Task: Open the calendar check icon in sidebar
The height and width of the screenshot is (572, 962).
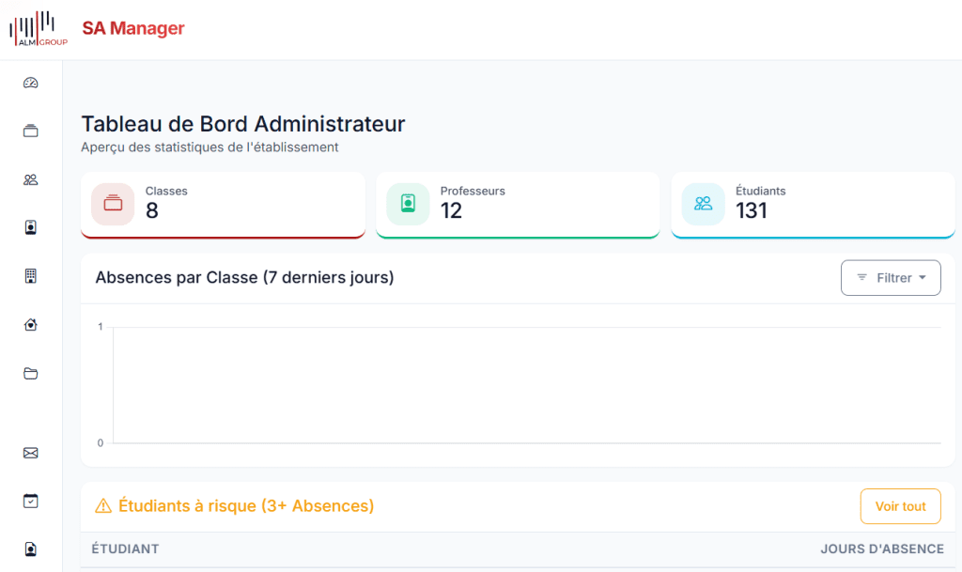Action: pyautogui.click(x=31, y=502)
